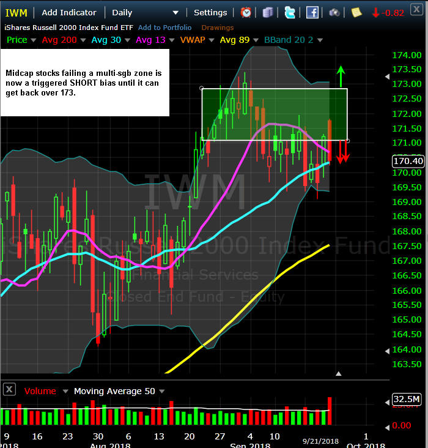Select the Avg 30 indicator label

tap(106, 40)
